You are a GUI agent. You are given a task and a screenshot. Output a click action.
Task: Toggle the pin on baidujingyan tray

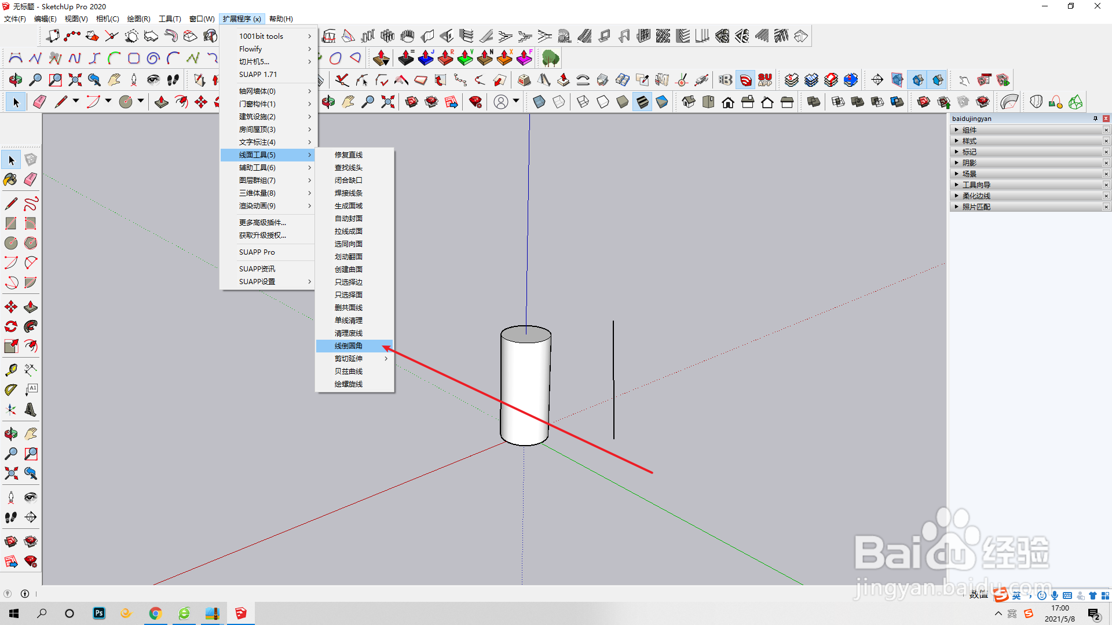pyautogui.click(x=1095, y=119)
